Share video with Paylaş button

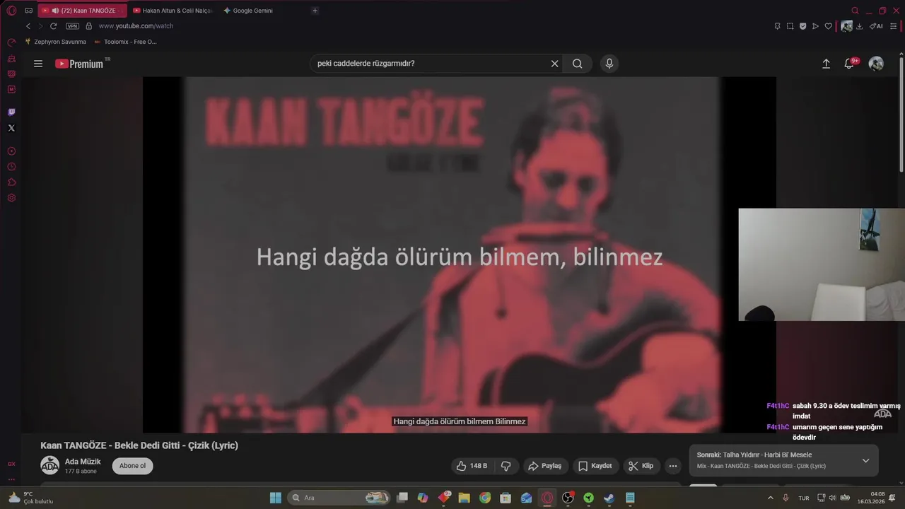(544, 466)
